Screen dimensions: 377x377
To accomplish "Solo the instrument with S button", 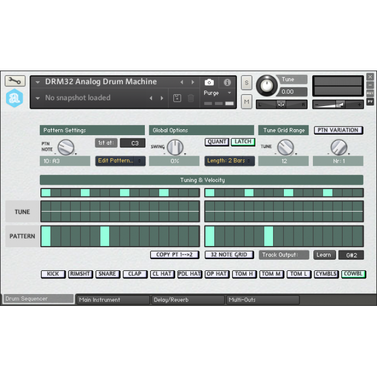I will click(x=247, y=83).
